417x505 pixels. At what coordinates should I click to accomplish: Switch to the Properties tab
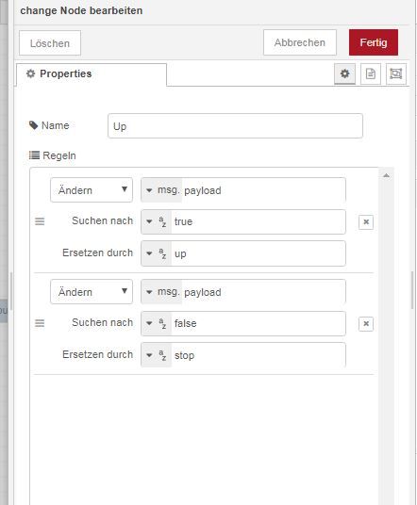[92, 74]
